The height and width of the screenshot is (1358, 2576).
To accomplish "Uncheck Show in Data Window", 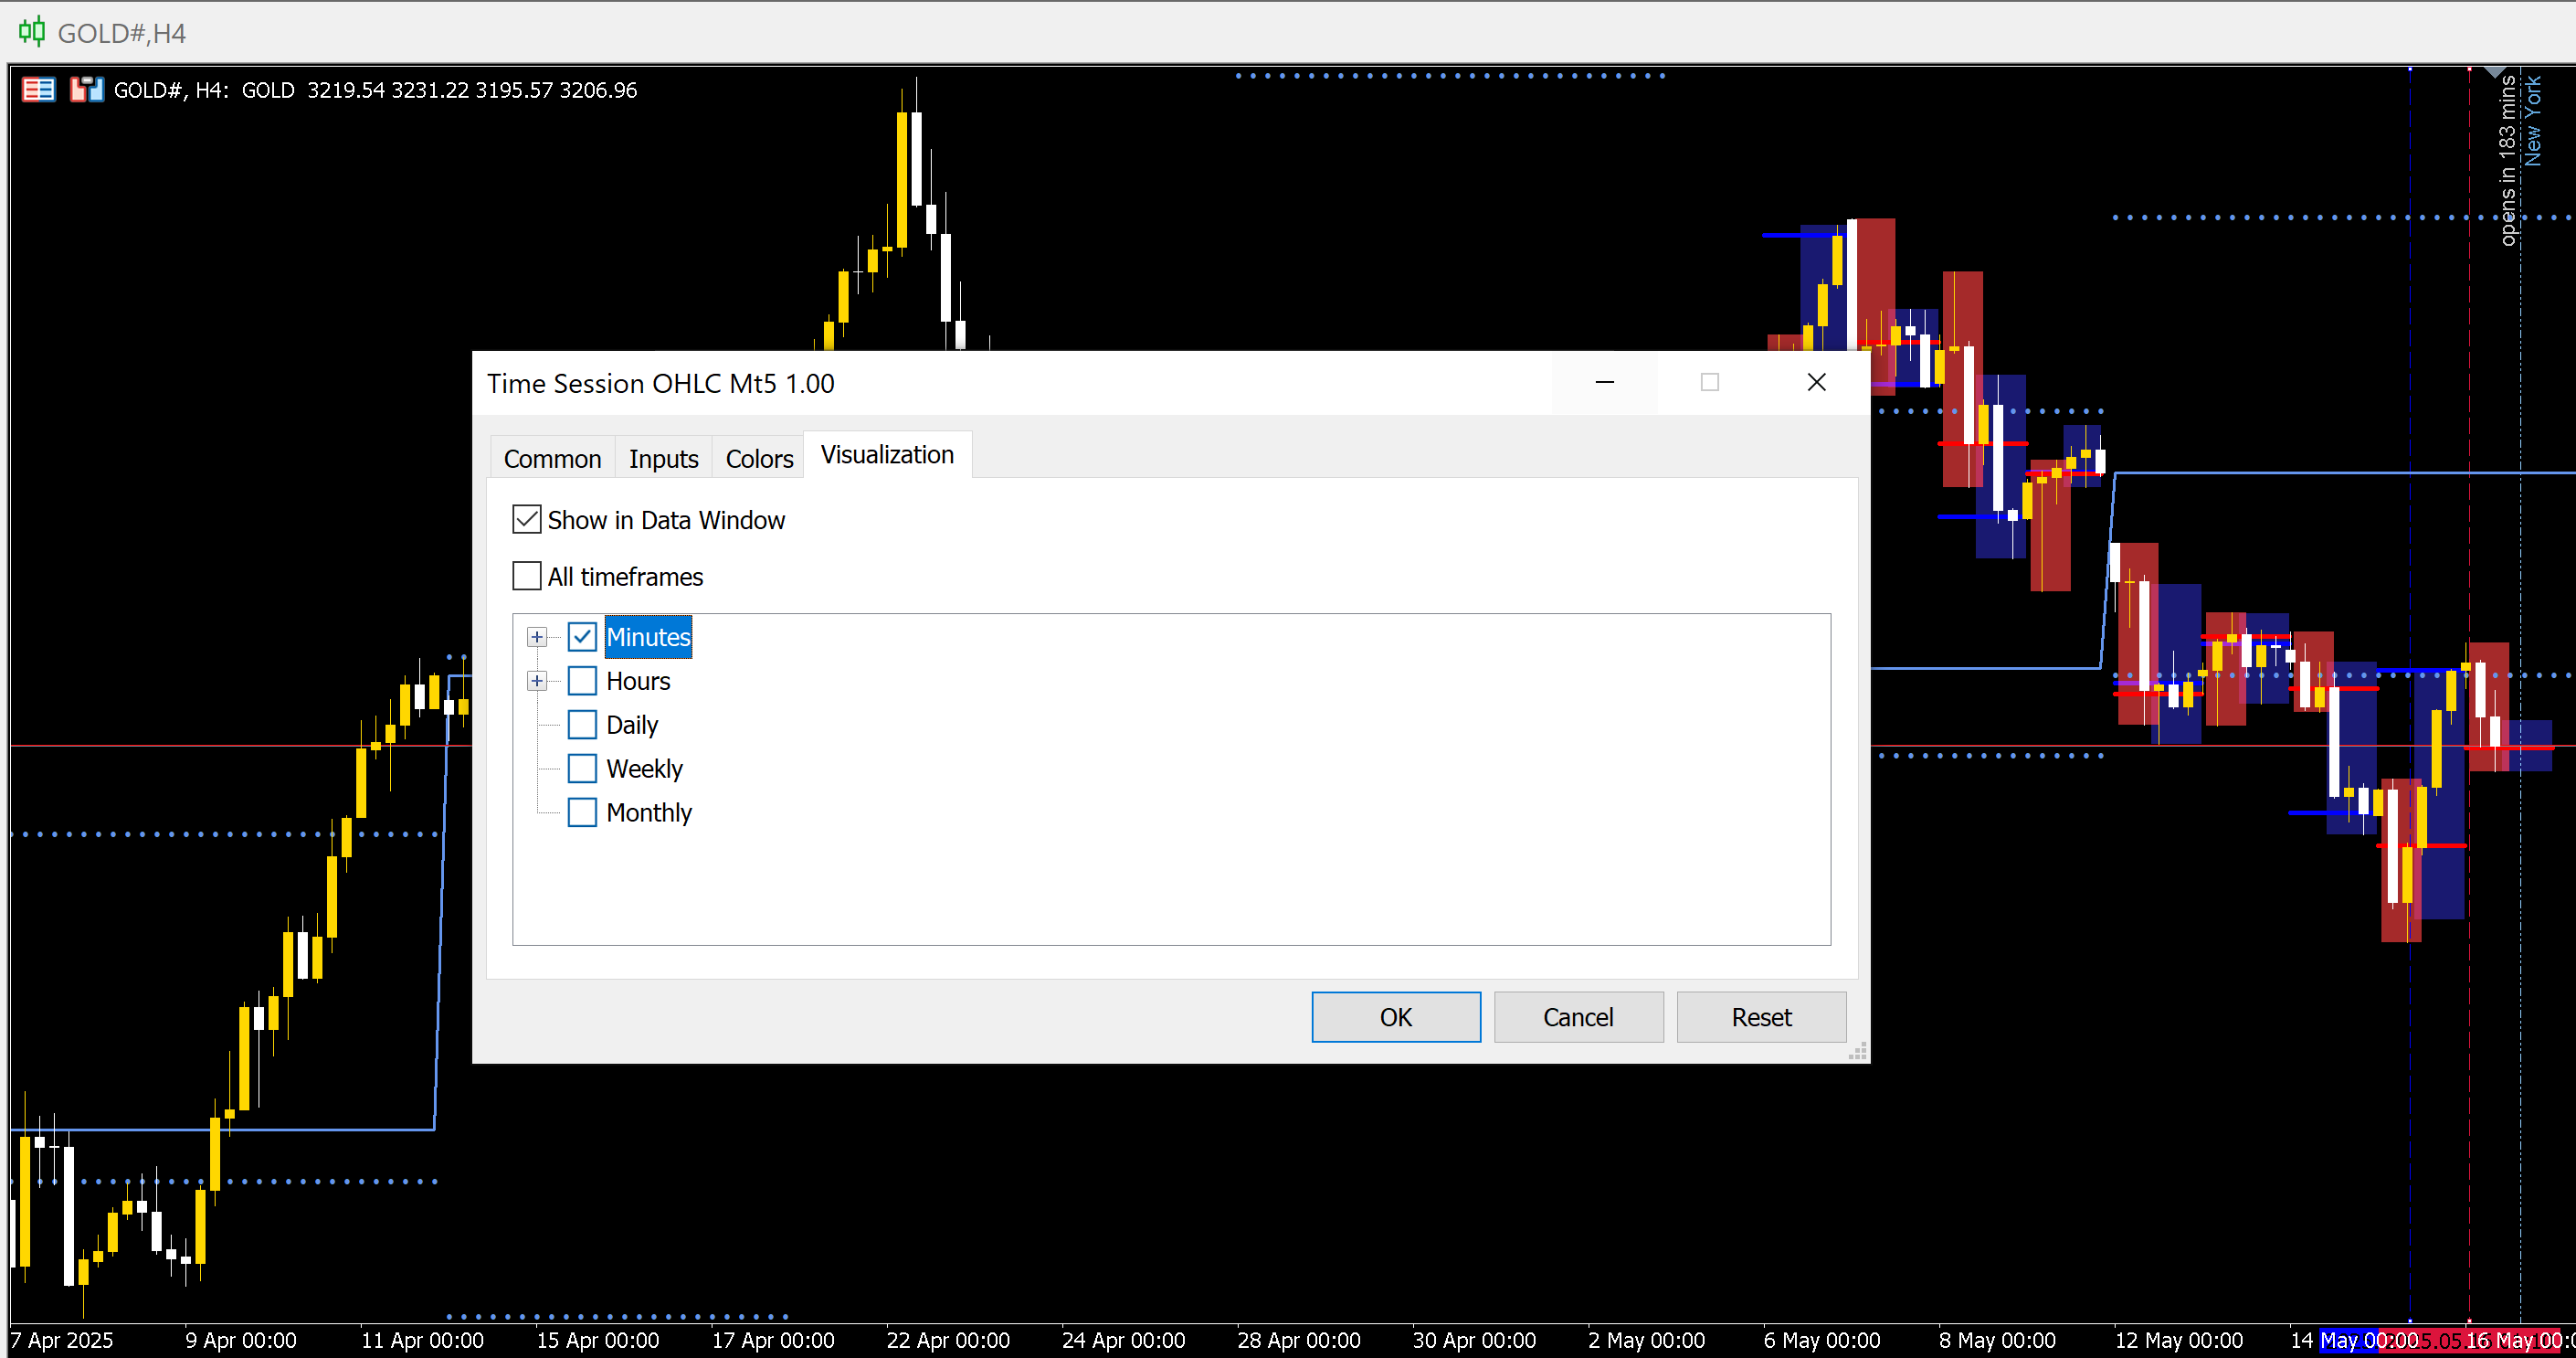I will [527, 519].
